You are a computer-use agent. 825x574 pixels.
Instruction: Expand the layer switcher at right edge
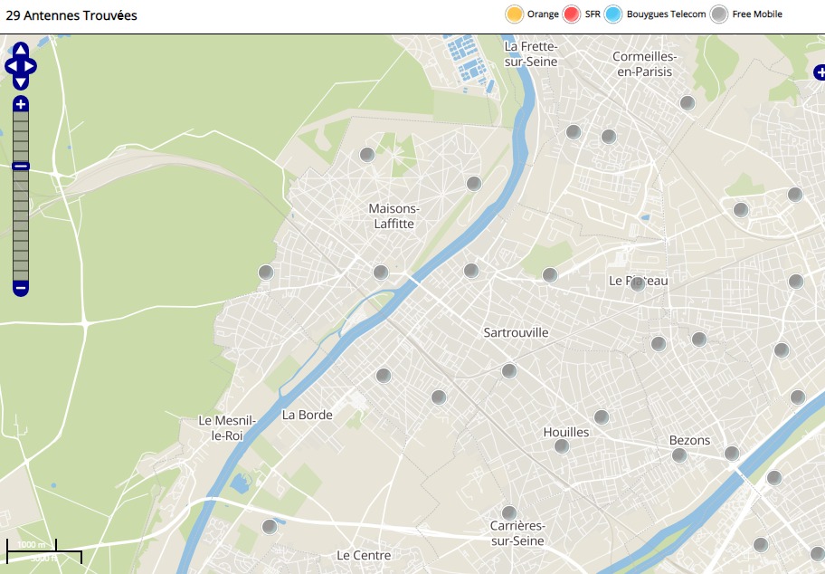pos(820,72)
